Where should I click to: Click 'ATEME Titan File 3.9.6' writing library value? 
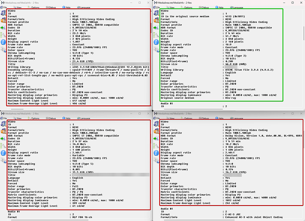point(249,70)
